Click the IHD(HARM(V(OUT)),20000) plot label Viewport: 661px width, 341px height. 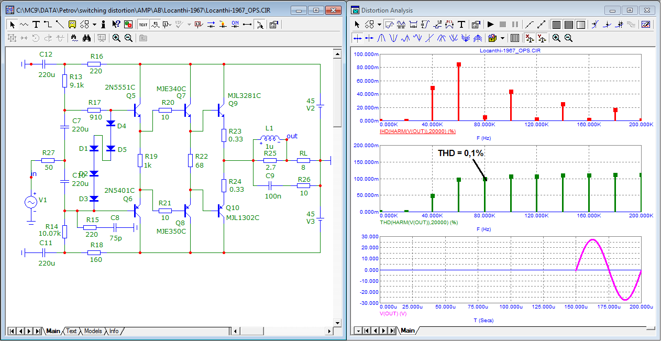(x=418, y=131)
